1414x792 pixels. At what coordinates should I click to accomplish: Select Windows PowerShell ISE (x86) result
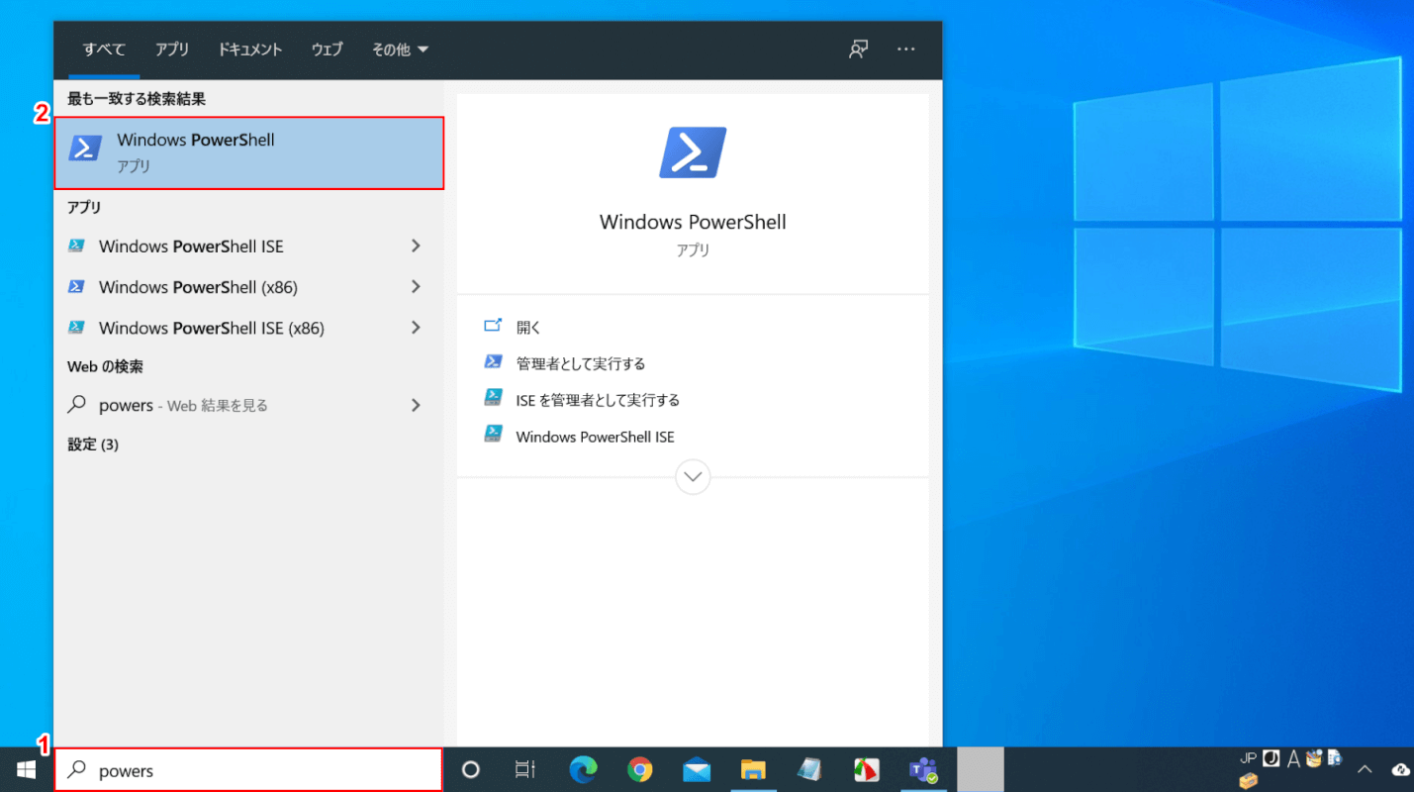[212, 328]
